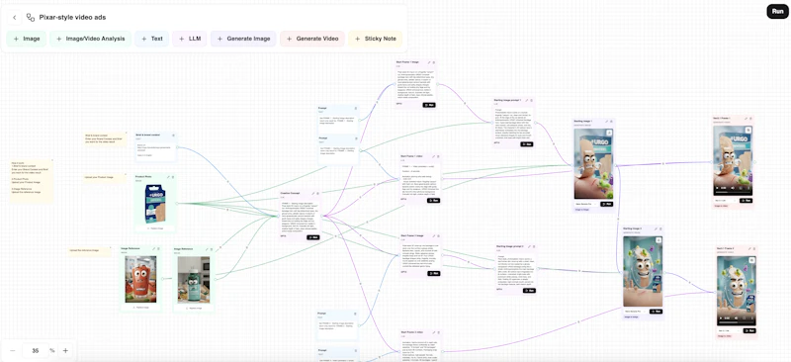
Task: Edit the Start Frame 2 video node
Action: click(433, 331)
